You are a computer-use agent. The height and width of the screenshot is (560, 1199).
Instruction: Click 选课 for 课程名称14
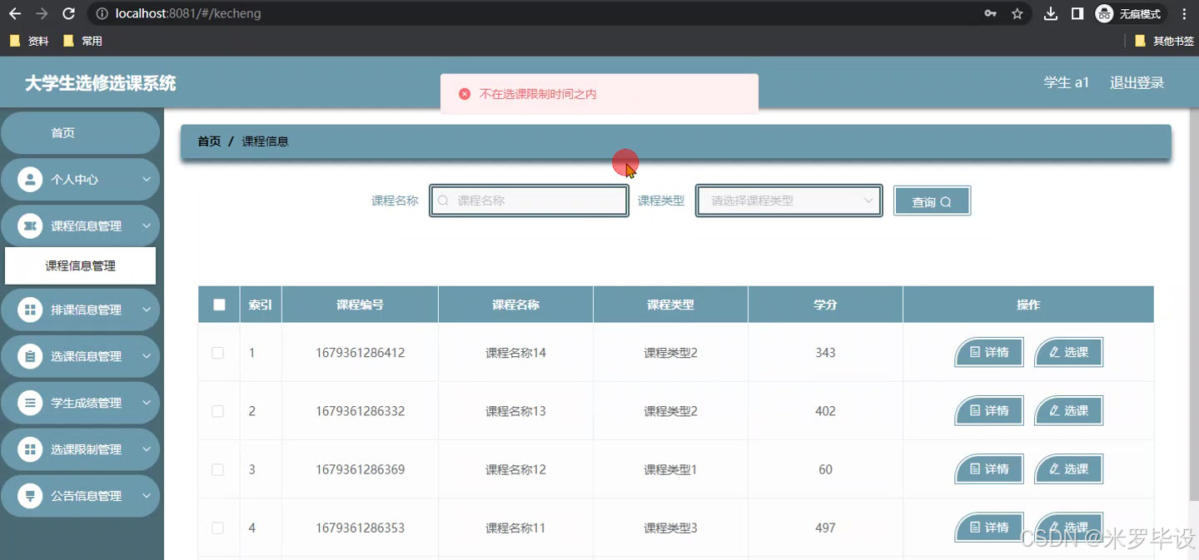click(x=1068, y=353)
